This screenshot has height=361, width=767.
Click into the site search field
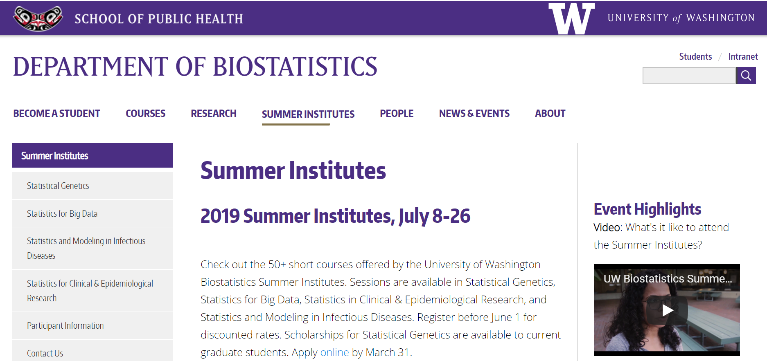tap(689, 76)
